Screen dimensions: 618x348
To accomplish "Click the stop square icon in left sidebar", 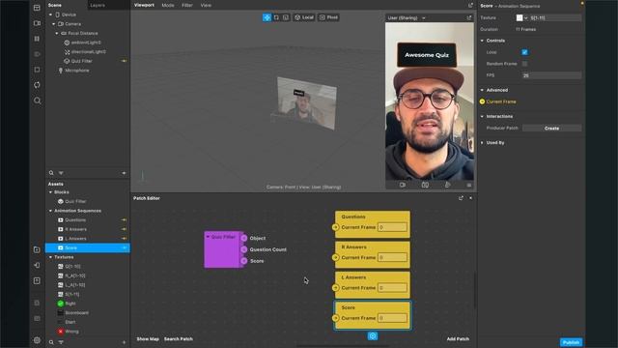I will click(37, 70).
